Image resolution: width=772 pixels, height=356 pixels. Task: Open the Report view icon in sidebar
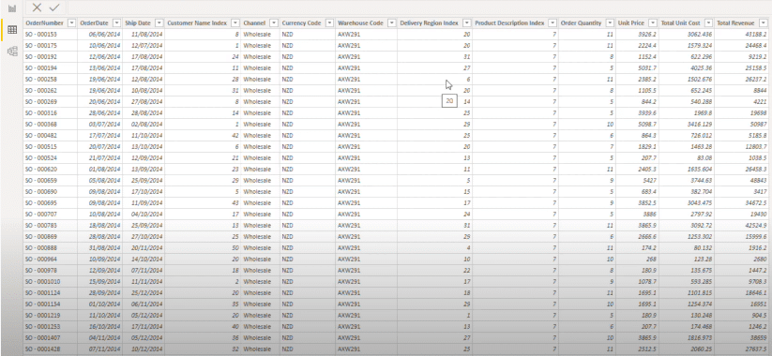point(12,8)
